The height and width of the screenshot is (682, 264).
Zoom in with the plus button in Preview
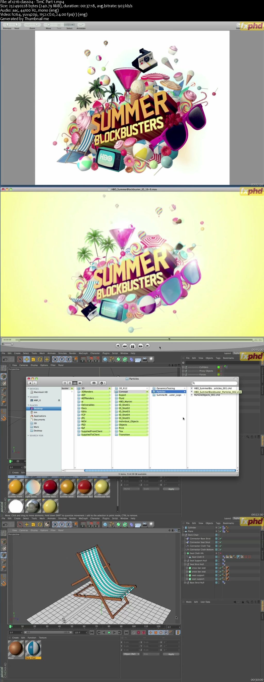pyautogui.click(x=37, y=25)
